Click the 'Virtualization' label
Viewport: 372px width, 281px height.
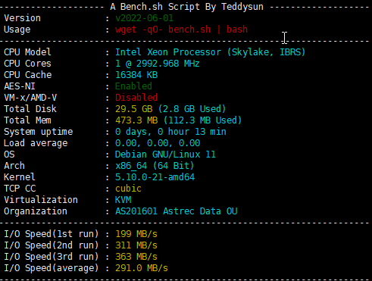pos(41,200)
